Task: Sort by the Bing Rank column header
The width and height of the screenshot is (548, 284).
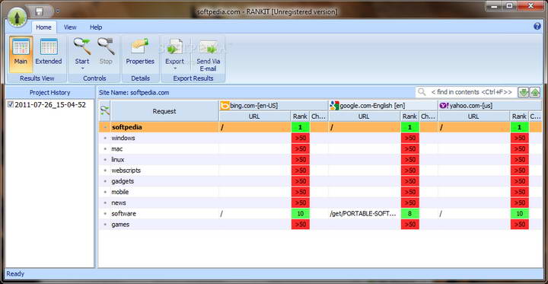Action: pyautogui.click(x=300, y=116)
